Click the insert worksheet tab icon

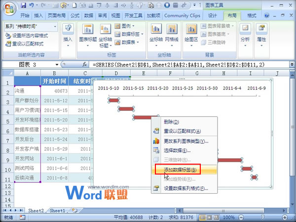75,211
